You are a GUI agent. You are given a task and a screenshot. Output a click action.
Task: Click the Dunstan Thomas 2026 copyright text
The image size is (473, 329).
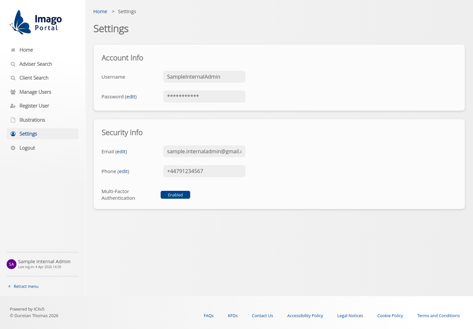click(x=34, y=316)
